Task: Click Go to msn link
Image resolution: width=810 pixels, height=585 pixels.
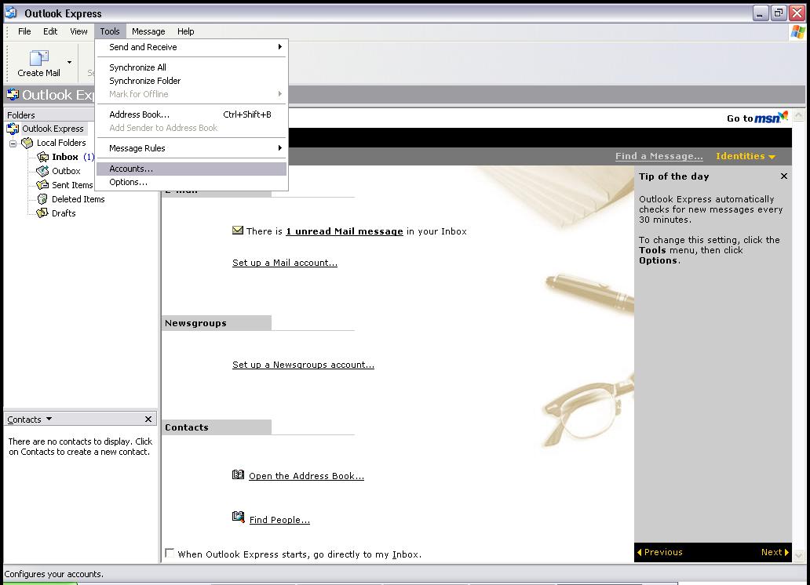Action: [757, 118]
